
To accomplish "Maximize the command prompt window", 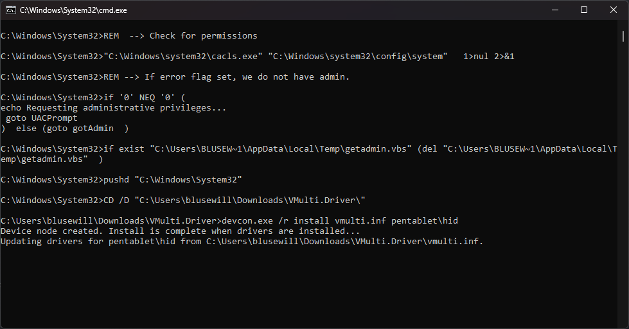I will click(x=584, y=10).
